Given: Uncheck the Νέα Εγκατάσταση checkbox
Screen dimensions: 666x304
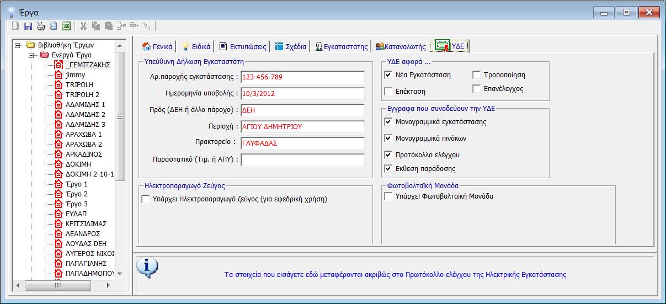Looking at the screenshot, I should (388, 75).
